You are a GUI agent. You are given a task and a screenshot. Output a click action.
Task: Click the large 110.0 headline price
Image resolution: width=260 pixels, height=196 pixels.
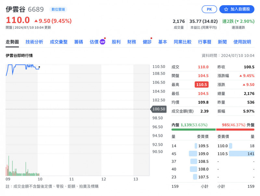[18, 20]
